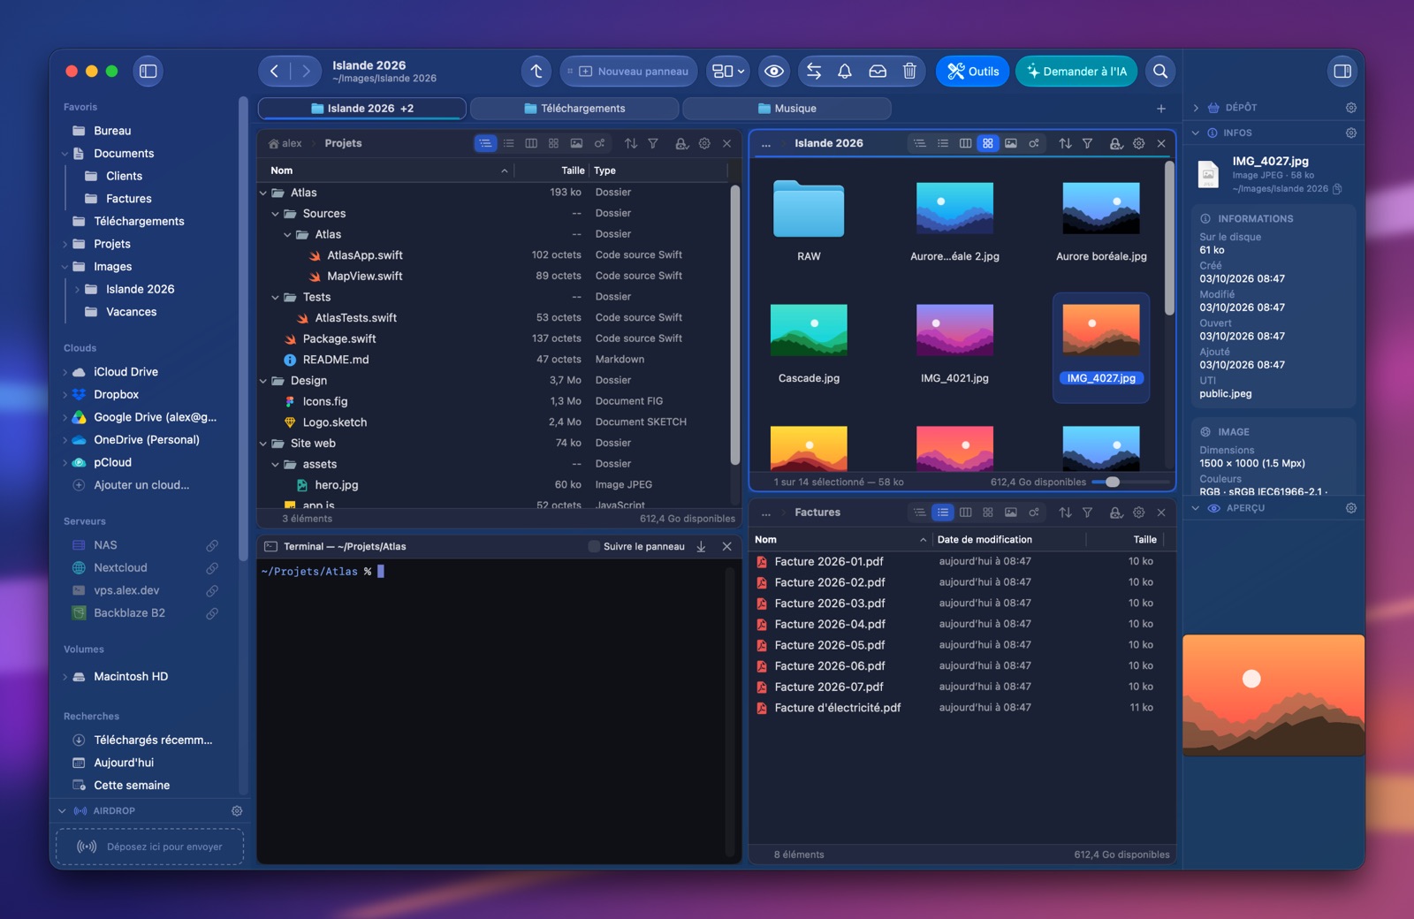Switch Factures panel to icon grid view

(x=988, y=513)
